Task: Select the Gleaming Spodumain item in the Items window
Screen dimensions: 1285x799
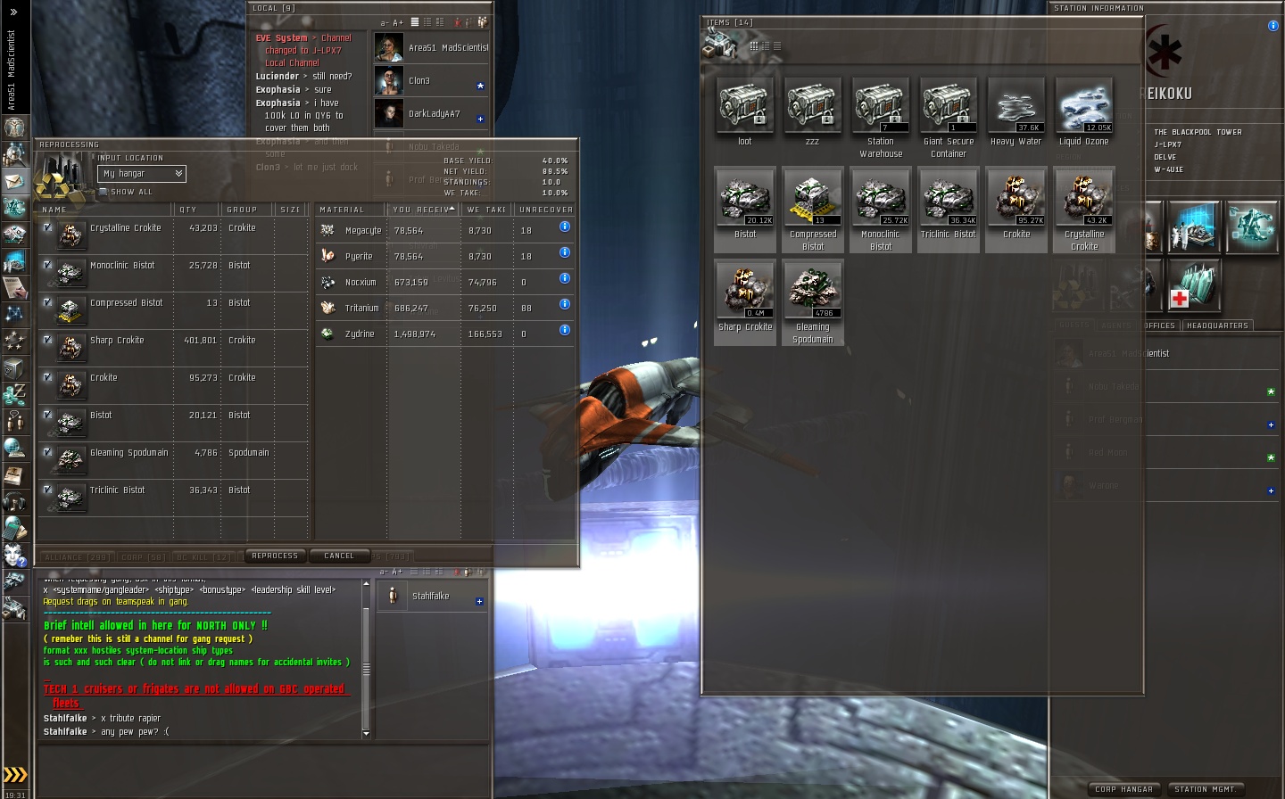Action: pos(813,302)
